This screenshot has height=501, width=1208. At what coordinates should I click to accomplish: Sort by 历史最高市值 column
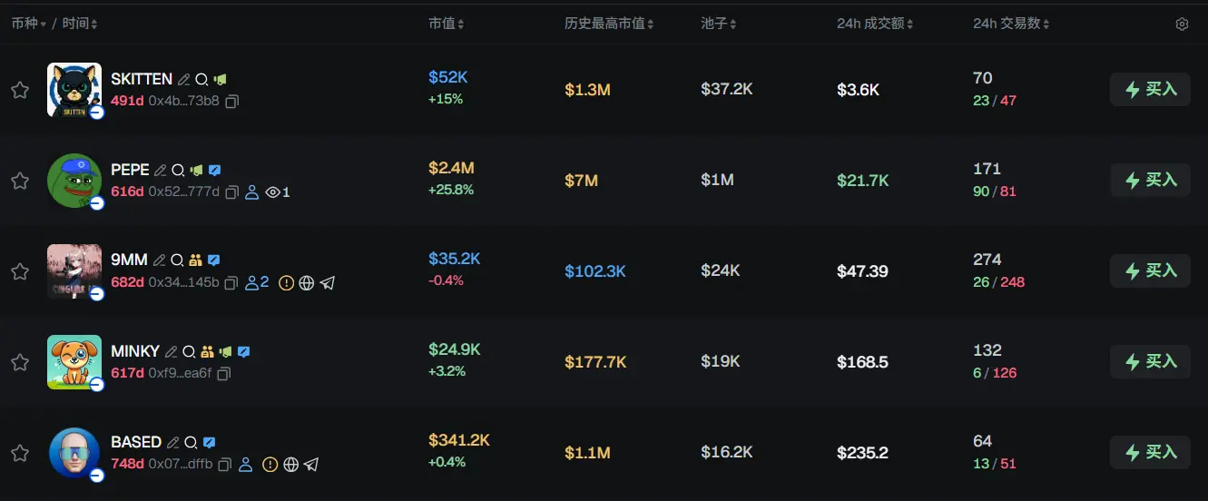[x=608, y=24]
